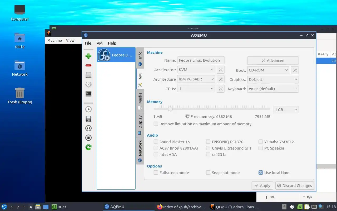Start the VM with the play icon
Screen dimensions: 337x211
[88, 109]
